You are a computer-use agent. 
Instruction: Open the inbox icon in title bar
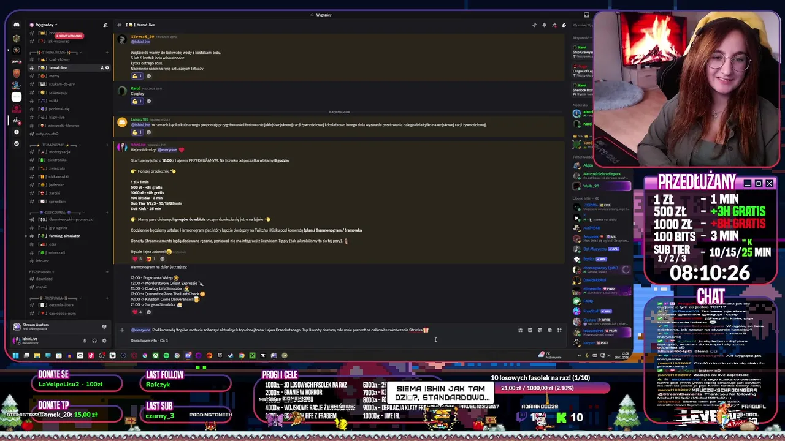(x=586, y=15)
